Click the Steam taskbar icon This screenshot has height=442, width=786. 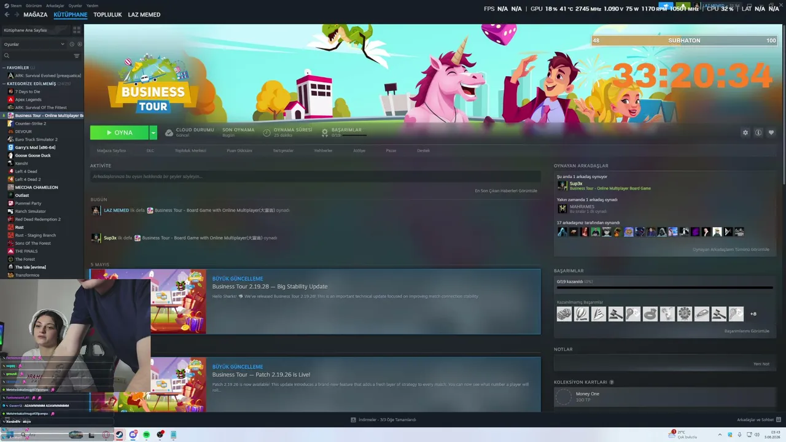(x=119, y=435)
